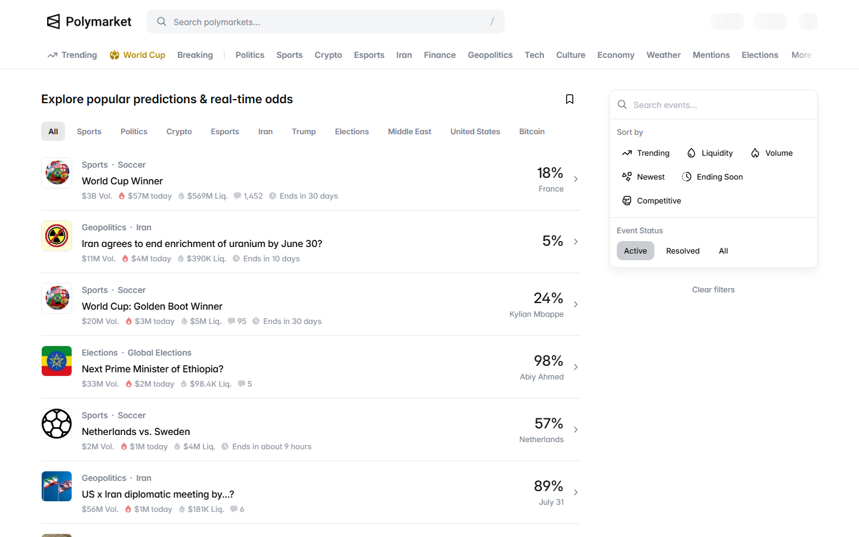Image resolution: width=859 pixels, height=537 pixels.
Task: Sort events by Volume
Action: (772, 153)
